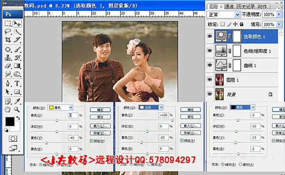Toggle Quick Mask mode
The image size is (285, 175).
(x=13, y=139)
